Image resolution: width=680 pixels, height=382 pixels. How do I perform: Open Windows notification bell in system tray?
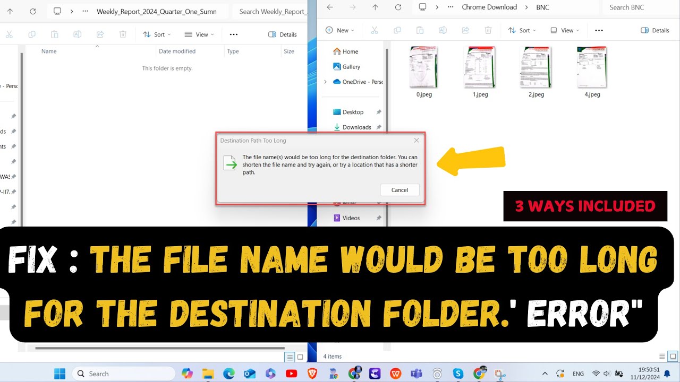coord(667,374)
